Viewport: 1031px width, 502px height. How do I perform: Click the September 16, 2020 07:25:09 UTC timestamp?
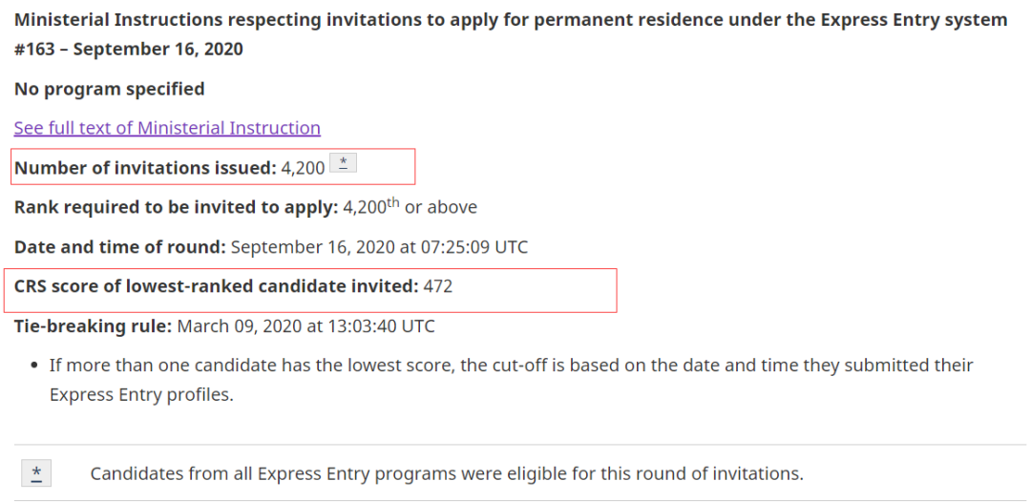tap(379, 248)
